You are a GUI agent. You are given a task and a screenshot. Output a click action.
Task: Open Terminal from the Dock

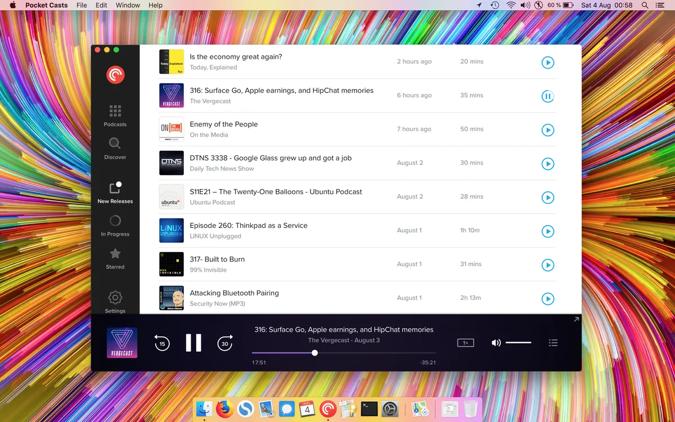[369, 408]
